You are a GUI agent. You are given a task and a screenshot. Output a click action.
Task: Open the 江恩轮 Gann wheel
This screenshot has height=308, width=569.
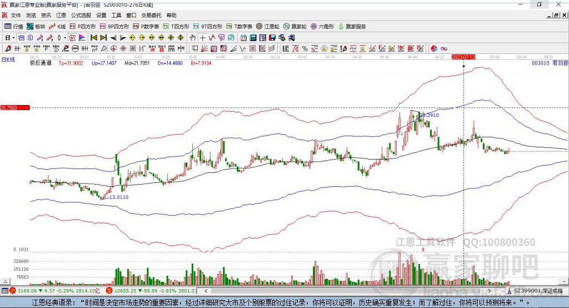point(268,27)
